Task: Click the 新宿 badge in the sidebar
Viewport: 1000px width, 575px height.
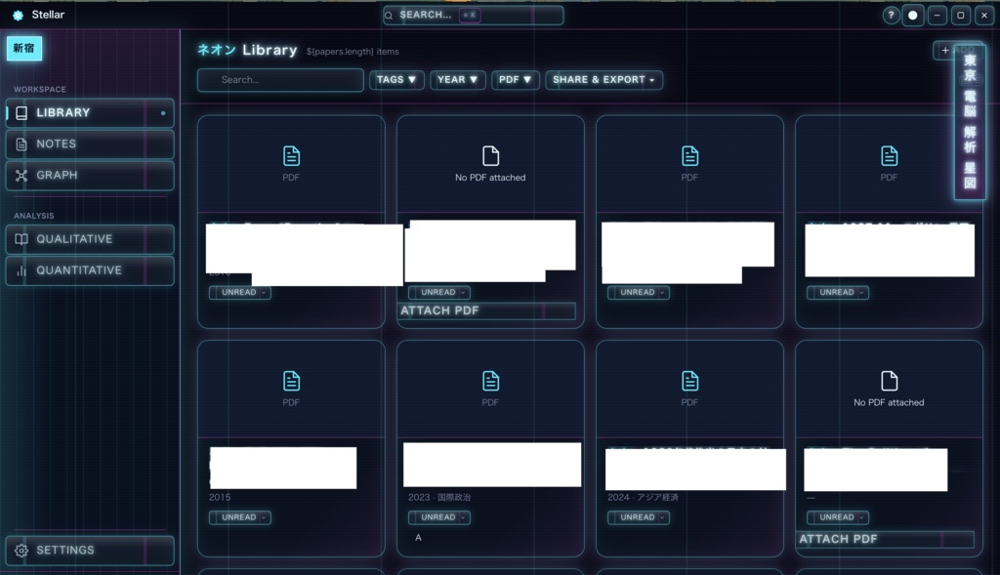Action: 24,49
